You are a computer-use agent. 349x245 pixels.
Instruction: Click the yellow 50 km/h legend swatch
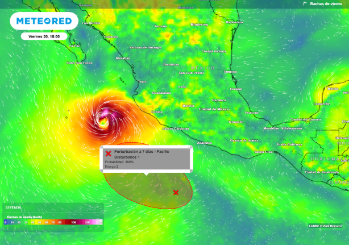[x=40, y=222]
